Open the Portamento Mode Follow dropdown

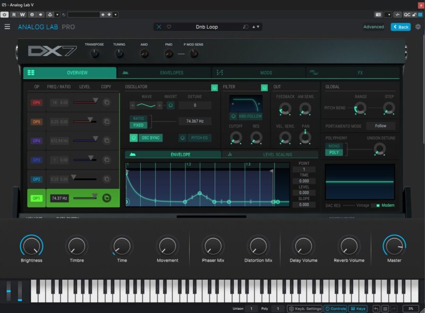(380, 126)
